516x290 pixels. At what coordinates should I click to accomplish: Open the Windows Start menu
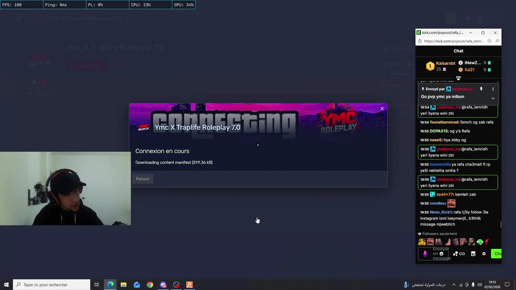(x=6, y=285)
